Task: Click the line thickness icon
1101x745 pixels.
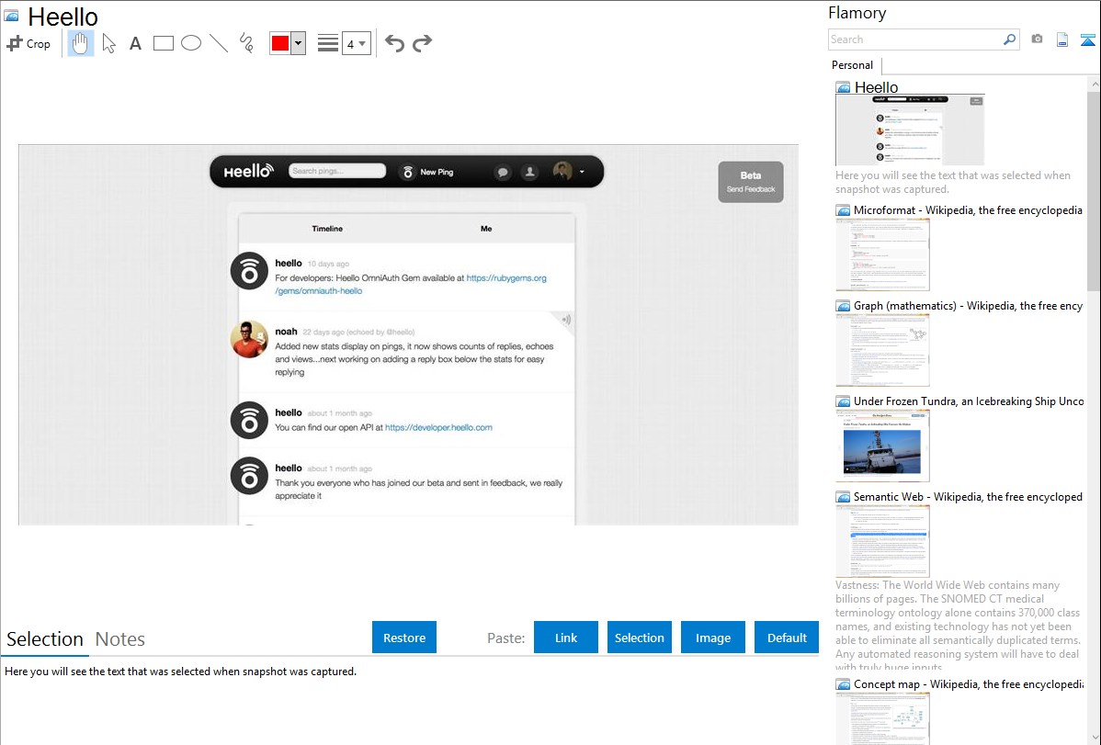Action: [328, 43]
